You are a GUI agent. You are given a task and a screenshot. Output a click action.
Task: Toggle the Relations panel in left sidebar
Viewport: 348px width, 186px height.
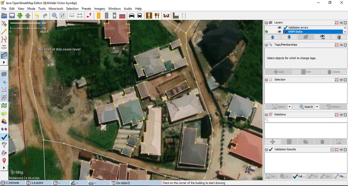pos(4,97)
